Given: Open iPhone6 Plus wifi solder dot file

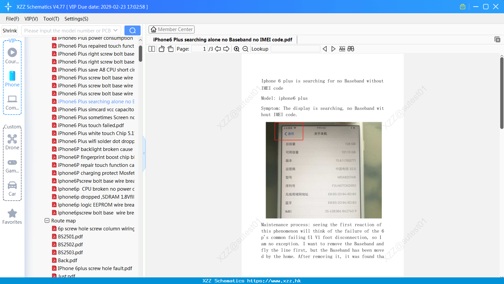Looking at the screenshot, I should [x=93, y=141].
